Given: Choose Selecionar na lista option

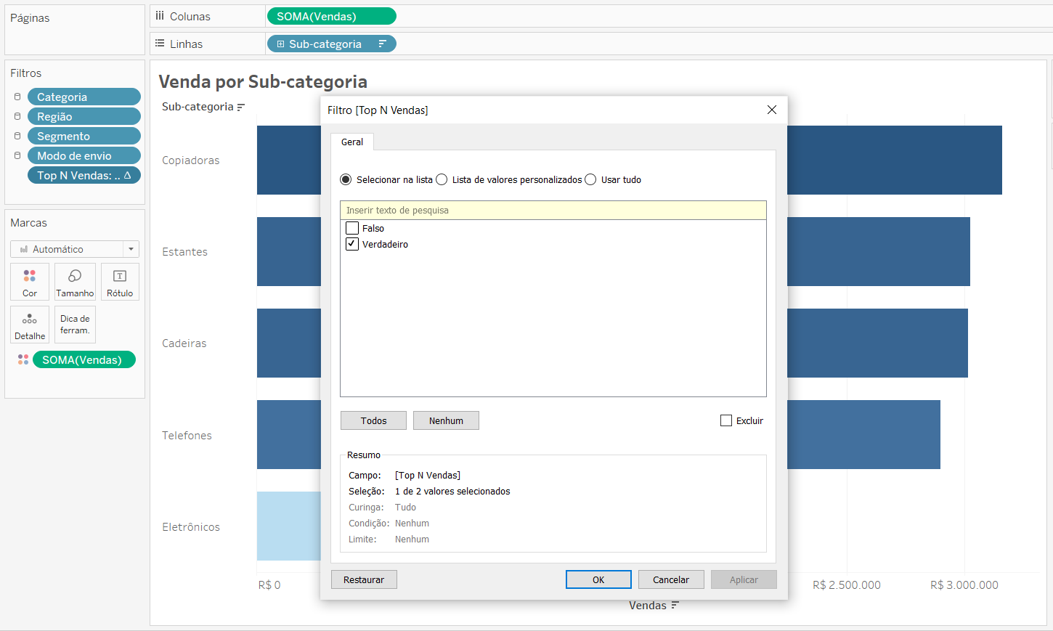Looking at the screenshot, I should [346, 179].
